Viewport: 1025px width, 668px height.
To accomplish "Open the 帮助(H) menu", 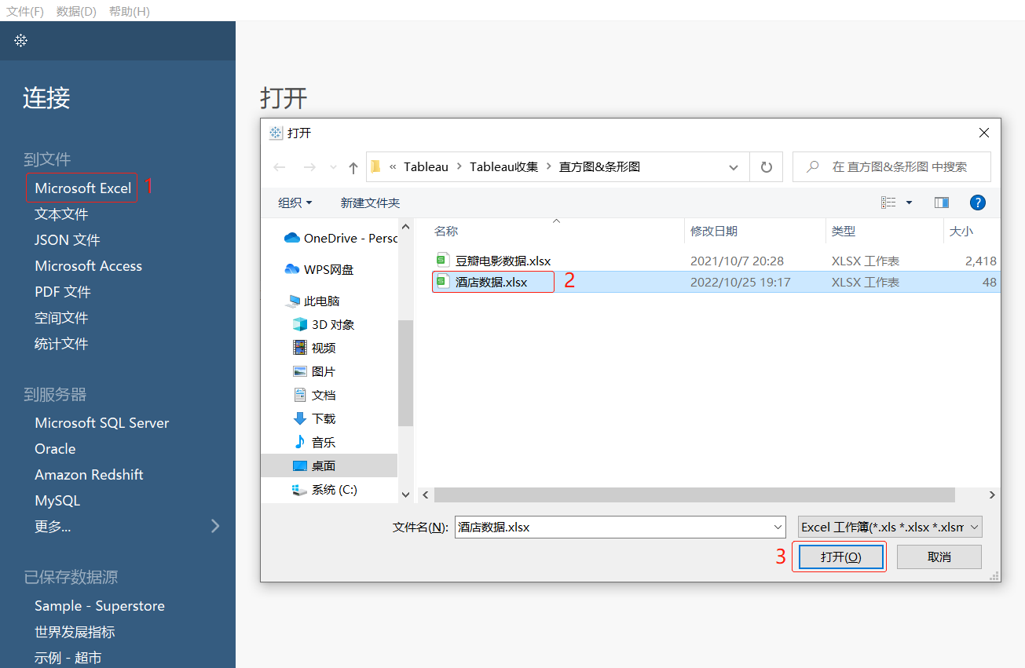I will pyautogui.click(x=130, y=11).
